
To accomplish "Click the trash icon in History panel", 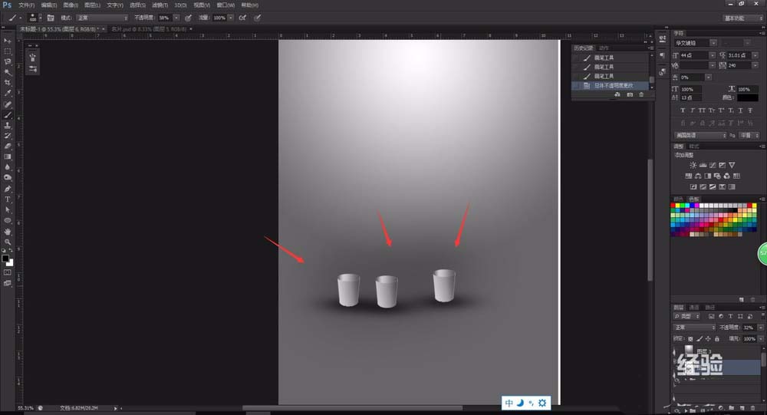I will (641, 94).
